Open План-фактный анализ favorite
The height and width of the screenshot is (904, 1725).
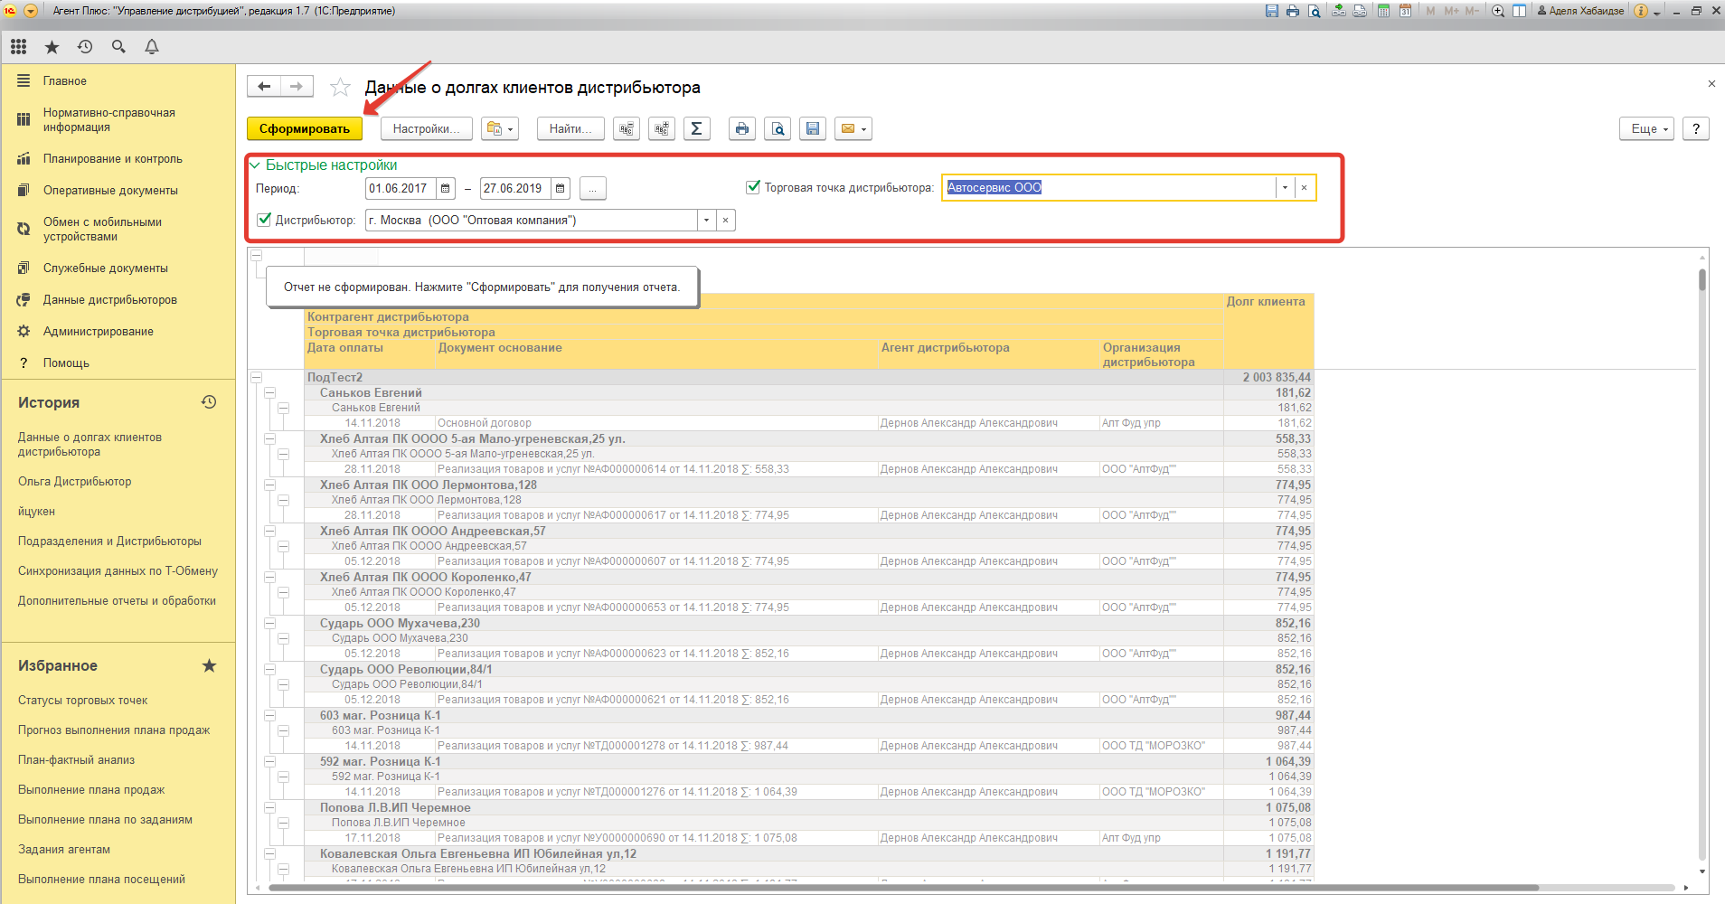tap(76, 759)
